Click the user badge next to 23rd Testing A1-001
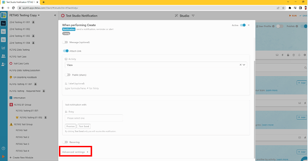This screenshot has width=308, height=161. (33, 22)
